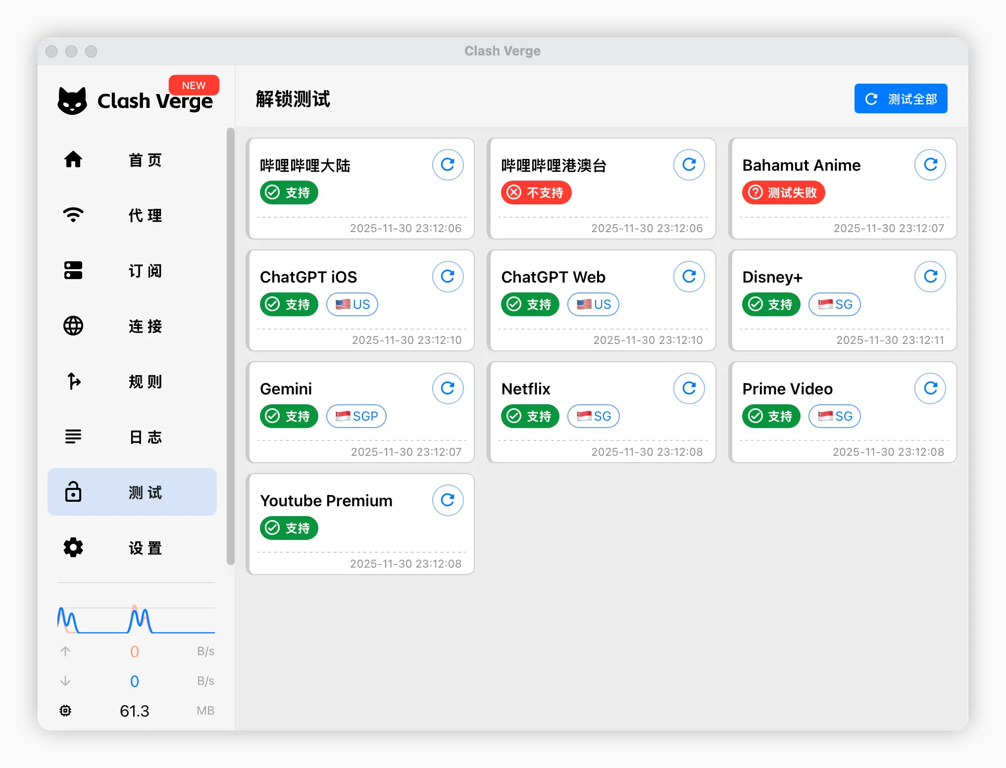Select the 测试 test tab in sidebar

(131, 492)
